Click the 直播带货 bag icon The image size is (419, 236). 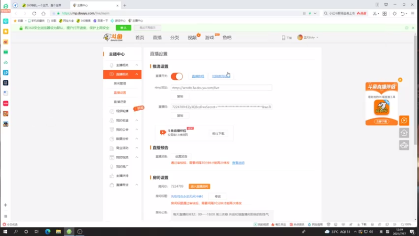pos(112,185)
